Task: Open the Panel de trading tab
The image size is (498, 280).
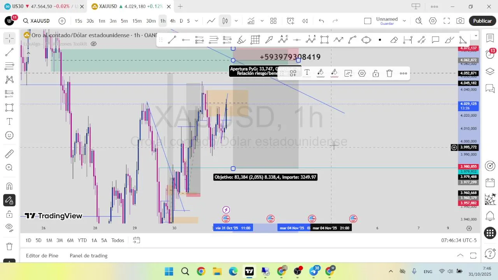Action: pos(89,255)
